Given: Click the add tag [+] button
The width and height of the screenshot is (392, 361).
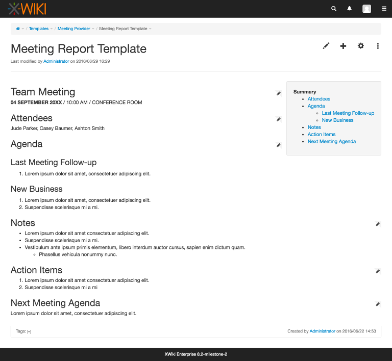Looking at the screenshot, I should (29, 331).
